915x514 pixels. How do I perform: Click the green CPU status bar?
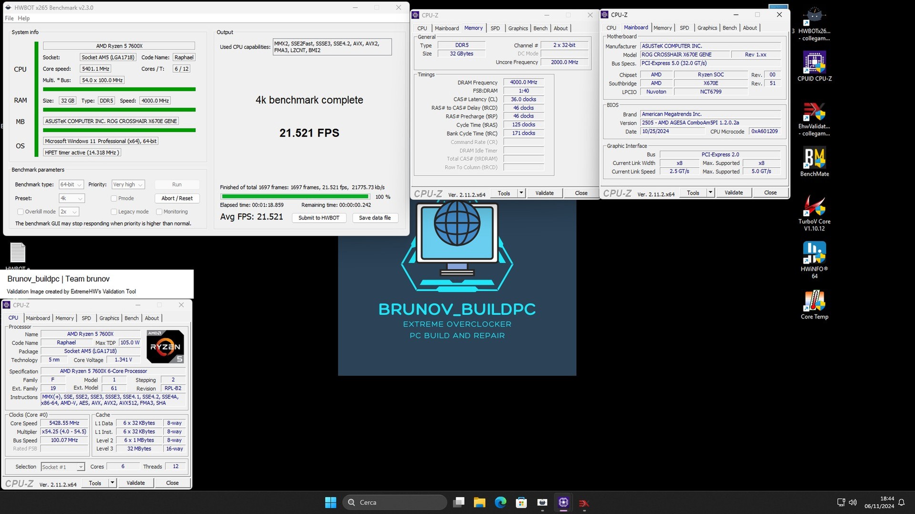[x=119, y=89]
